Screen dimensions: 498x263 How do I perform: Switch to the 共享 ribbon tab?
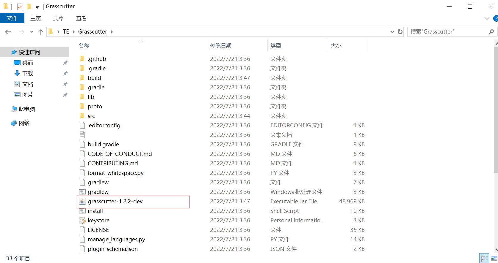pos(59,18)
